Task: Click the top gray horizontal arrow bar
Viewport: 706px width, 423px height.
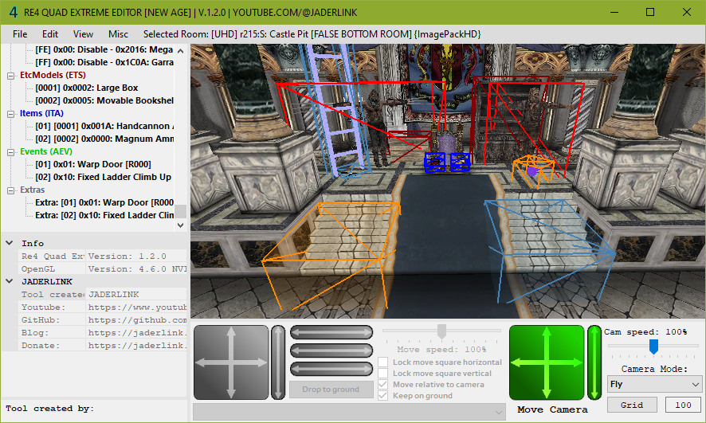Action: pos(331,332)
